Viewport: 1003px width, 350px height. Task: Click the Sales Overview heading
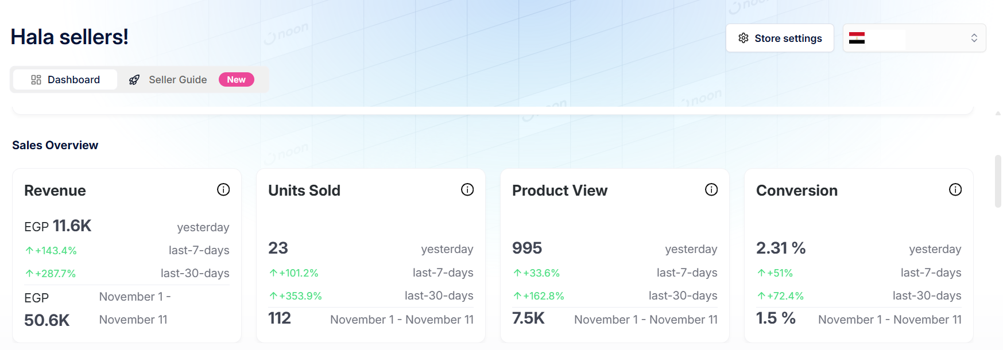[55, 145]
